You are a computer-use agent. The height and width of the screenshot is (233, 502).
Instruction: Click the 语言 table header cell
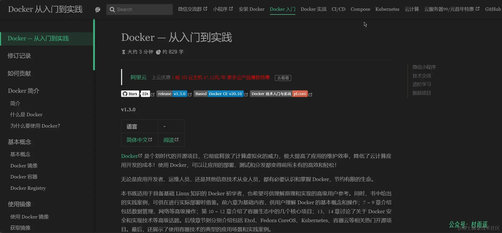(x=140, y=127)
